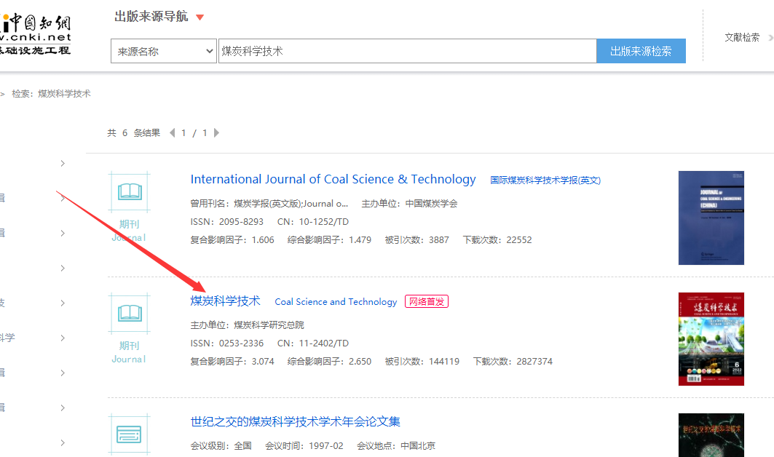Click the 1 / 1 page indicator
Screen dimensions: 774x457
[x=194, y=132]
